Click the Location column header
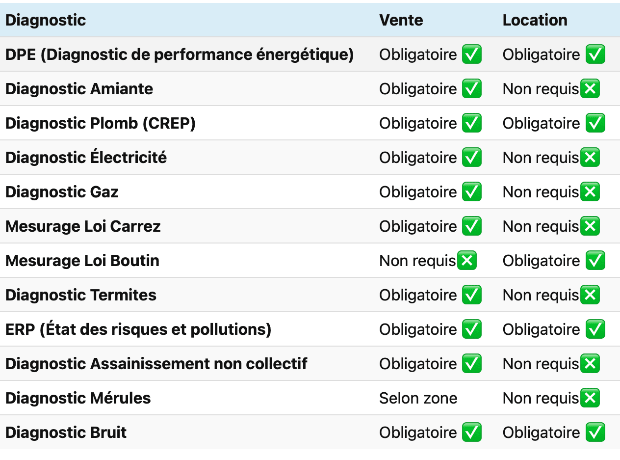620x460 pixels. tap(535, 20)
